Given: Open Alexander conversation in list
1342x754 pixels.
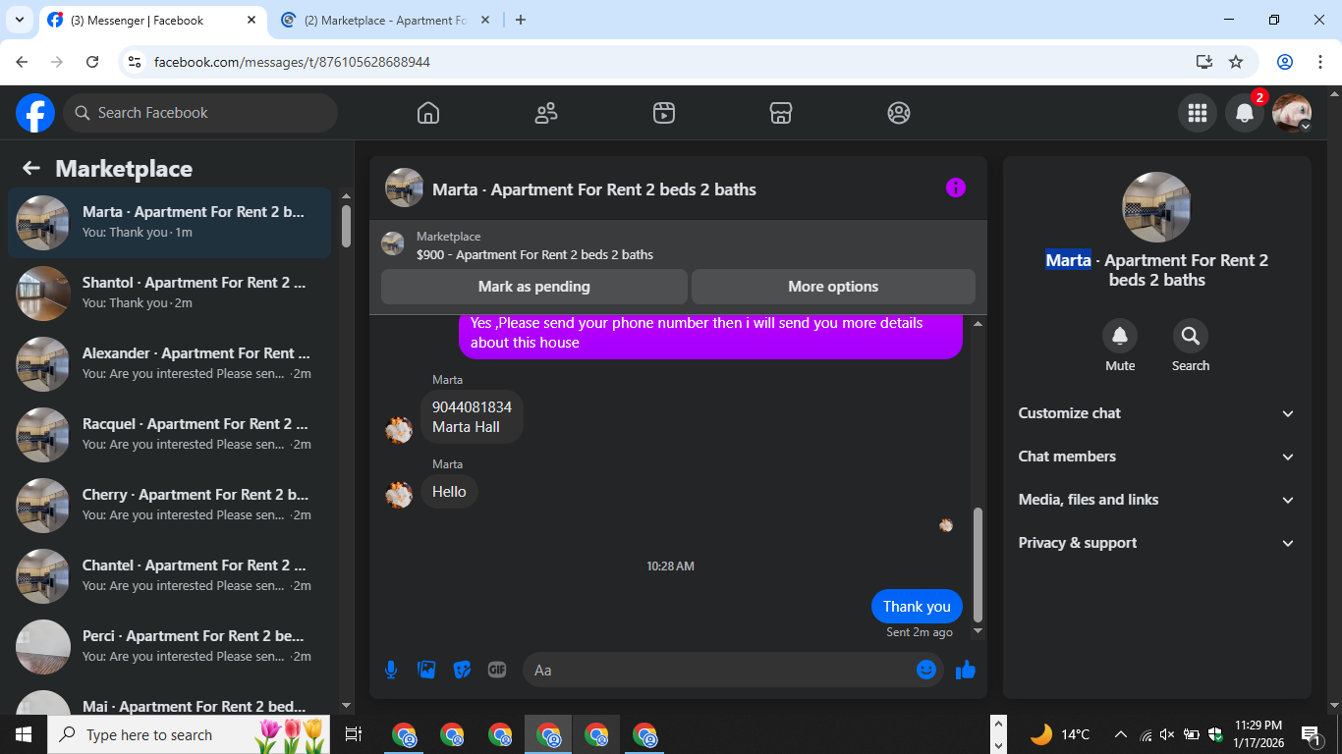Looking at the screenshot, I should point(170,364).
